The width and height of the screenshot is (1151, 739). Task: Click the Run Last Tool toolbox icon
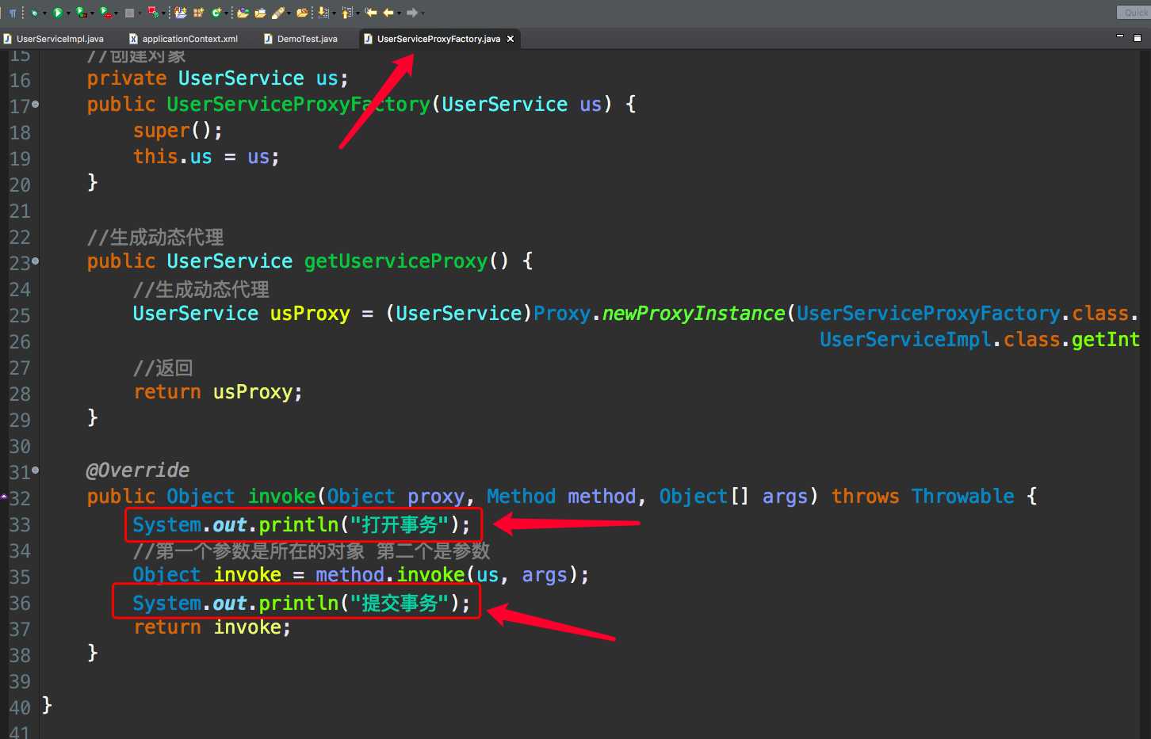coord(105,13)
